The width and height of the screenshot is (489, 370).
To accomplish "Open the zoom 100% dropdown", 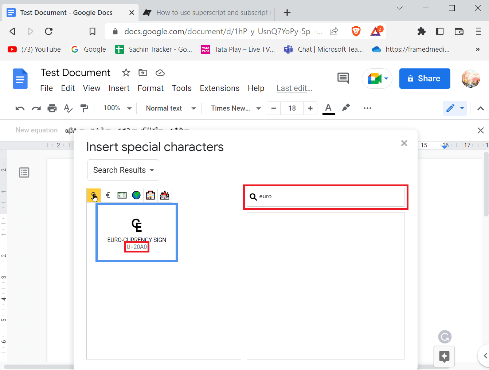I will pyautogui.click(x=117, y=108).
